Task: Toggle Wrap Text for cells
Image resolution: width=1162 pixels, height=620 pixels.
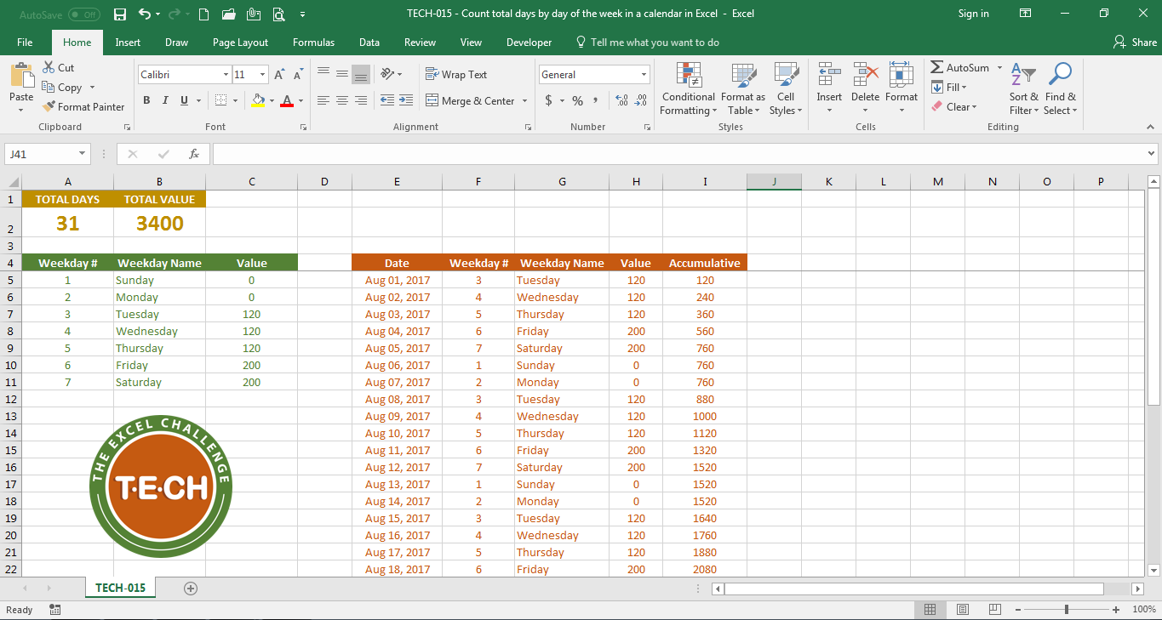Action: pyautogui.click(x=456, y=75)
